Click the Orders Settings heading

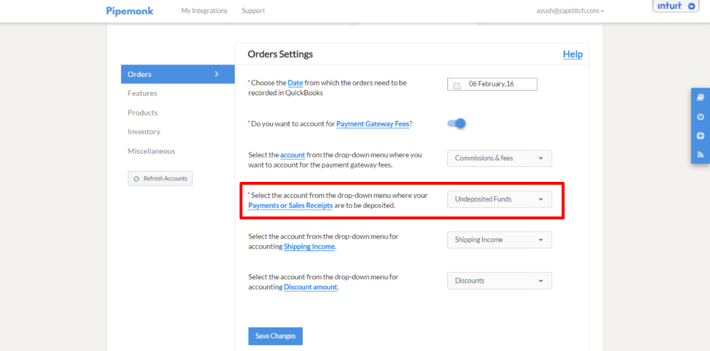pos(280,54)
